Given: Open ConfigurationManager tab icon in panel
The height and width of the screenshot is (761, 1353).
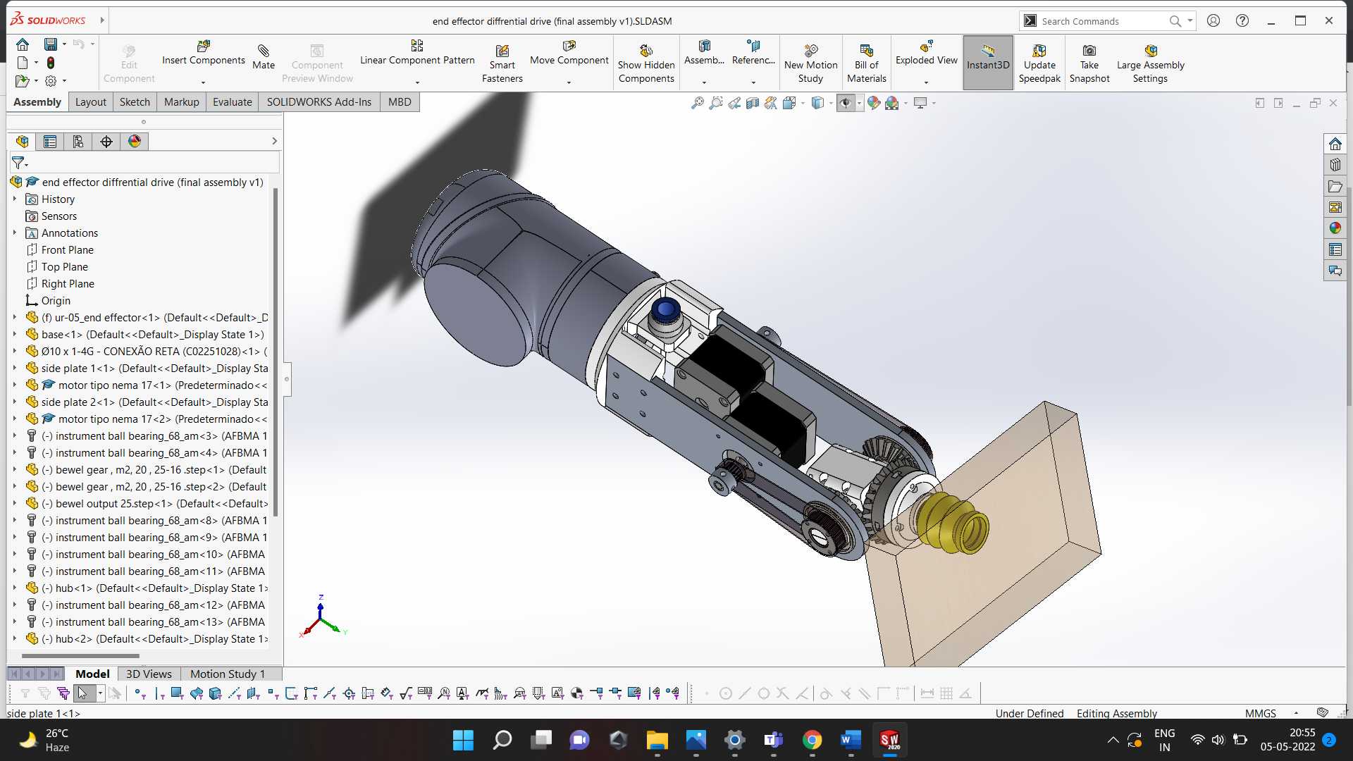Looking at the screenshot, I should [x=78, y=142].
